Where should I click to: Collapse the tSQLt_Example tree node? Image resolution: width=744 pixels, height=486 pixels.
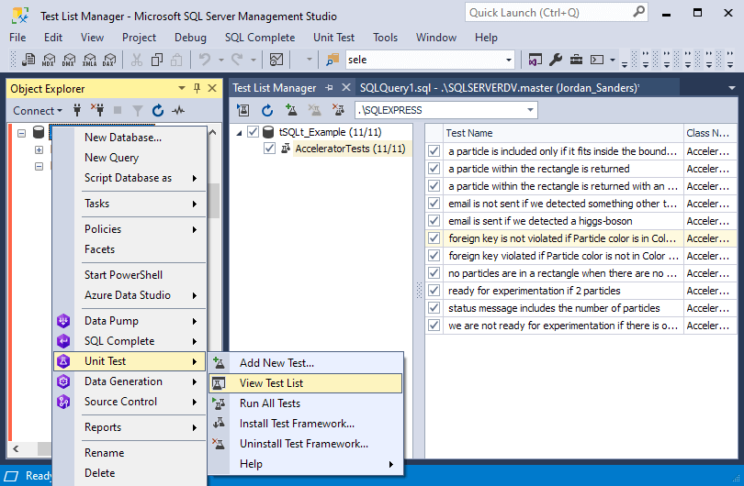tap(240, 132)
